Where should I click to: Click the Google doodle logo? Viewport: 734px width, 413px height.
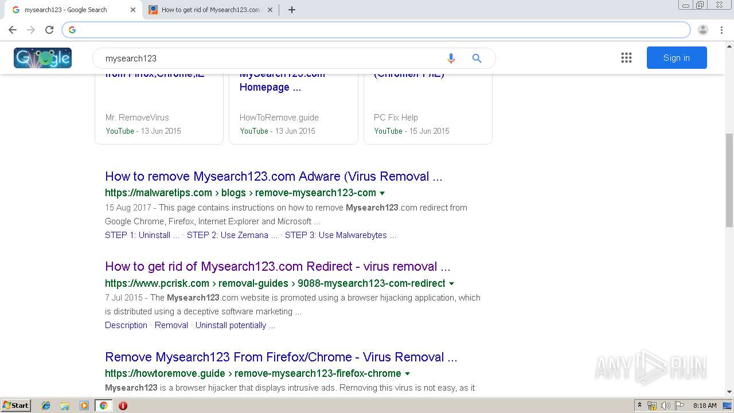pos(42,58)
